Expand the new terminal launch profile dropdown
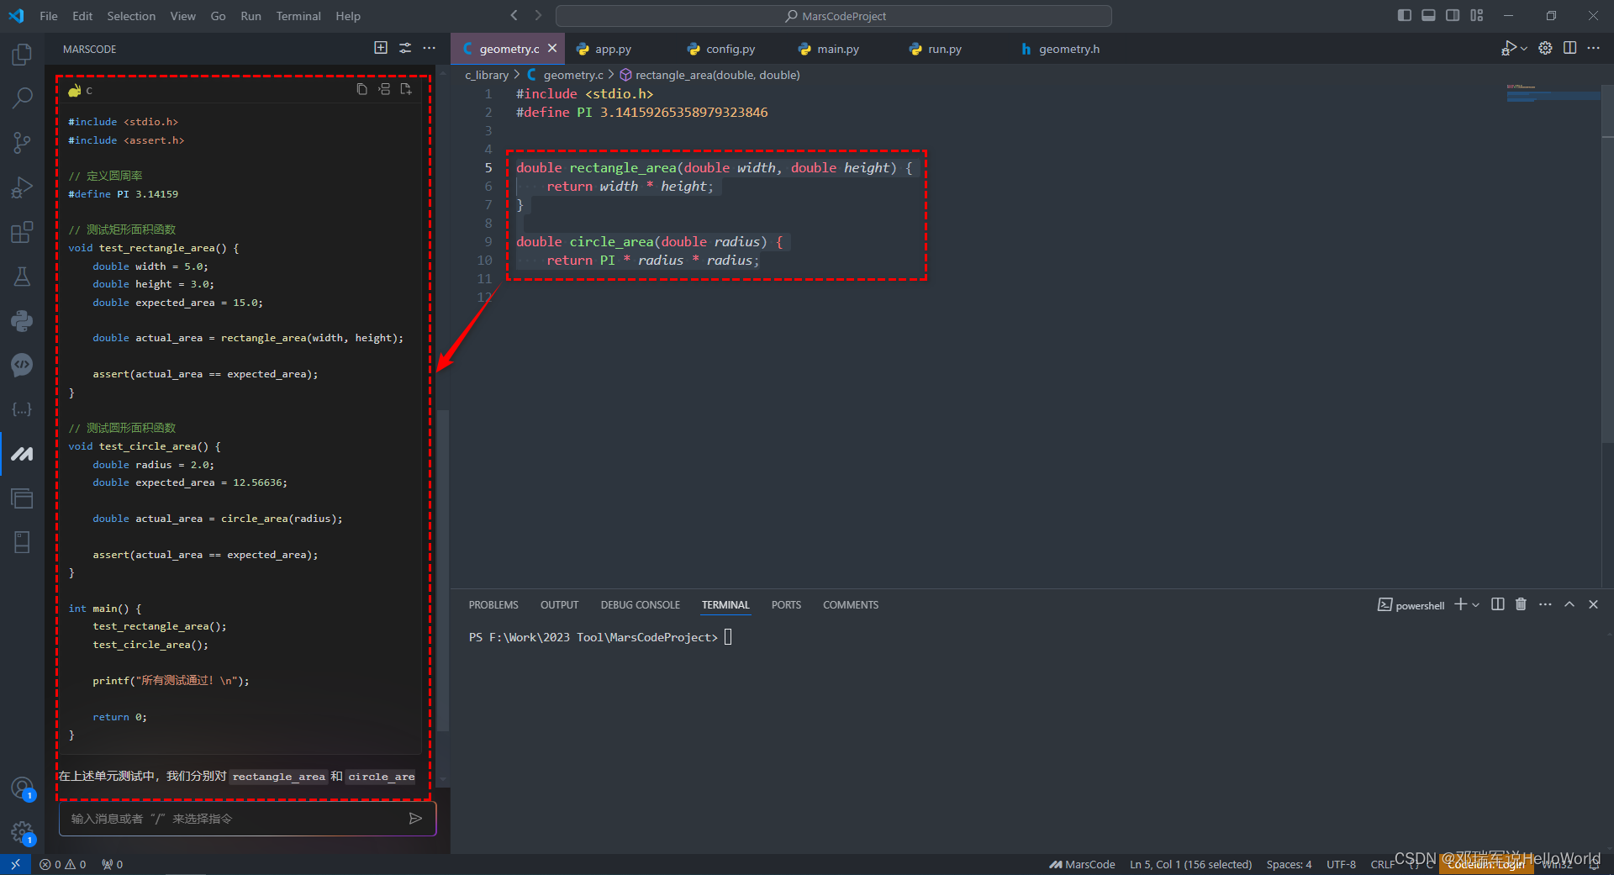The image size is (1614, 875). point(1476,605)
